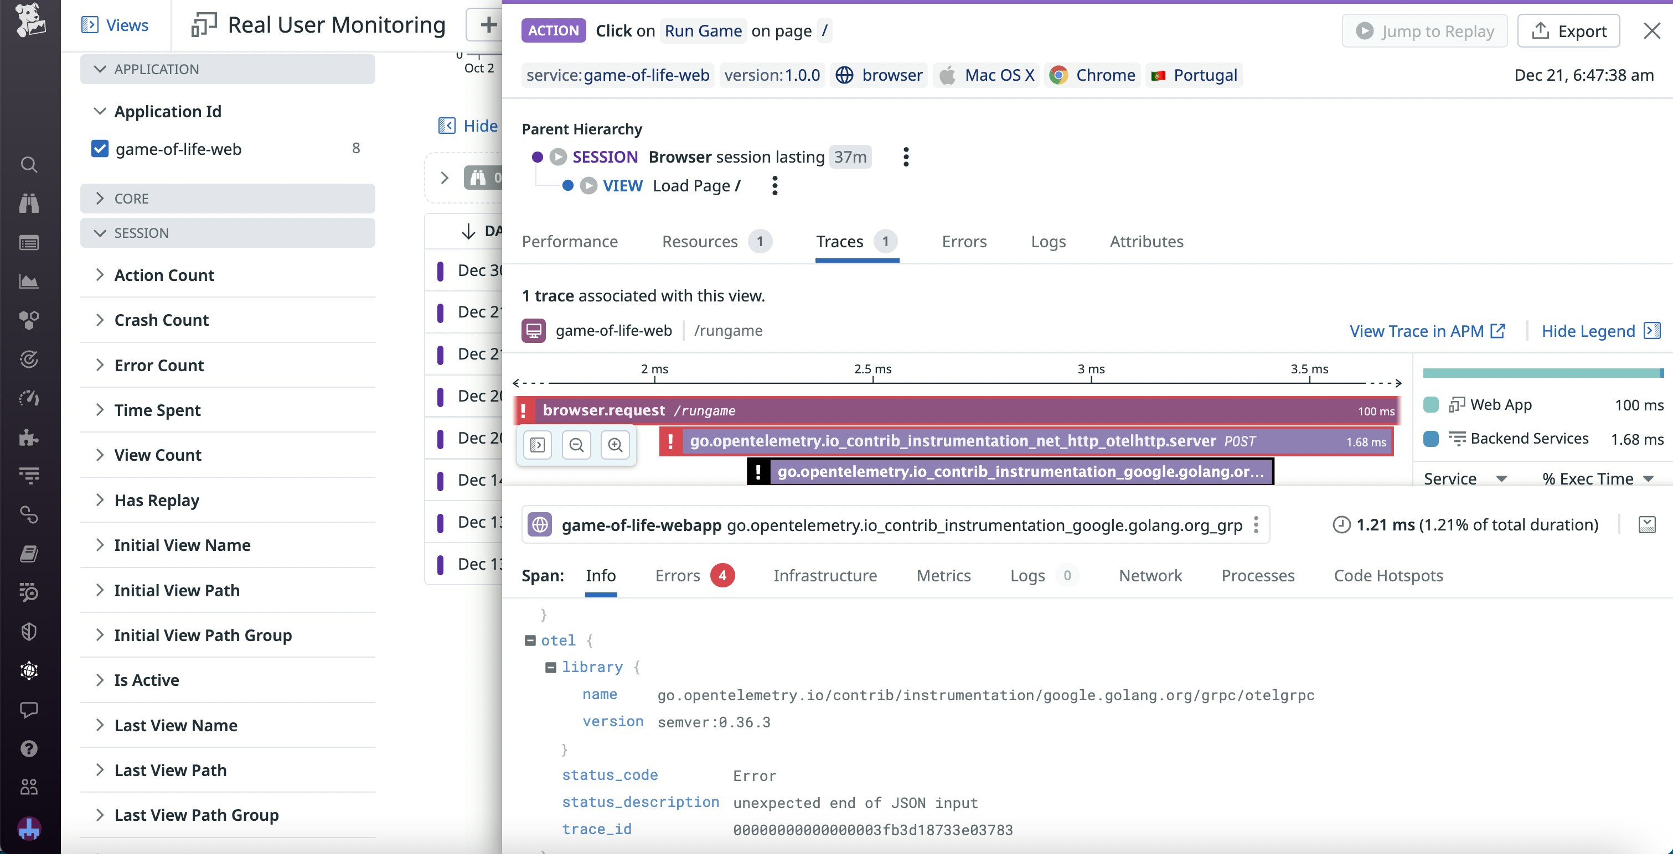
Task: Click the teal Web App color swatch
Action: 1431,404
